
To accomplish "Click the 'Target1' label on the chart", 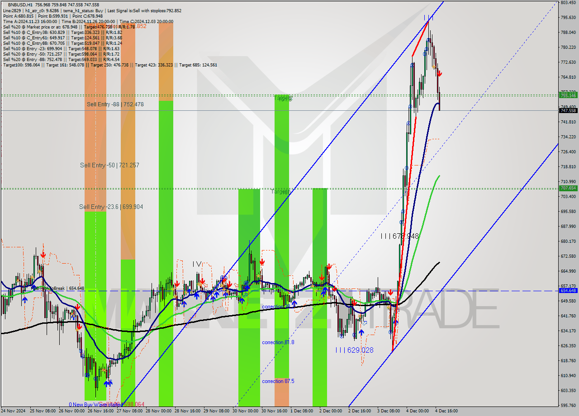I will [x=280, y=192].
